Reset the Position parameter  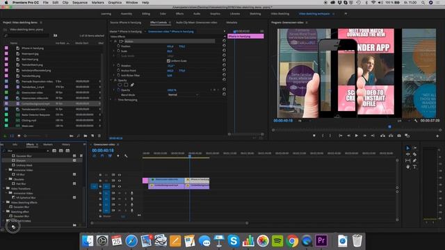(x=224, y=45)
